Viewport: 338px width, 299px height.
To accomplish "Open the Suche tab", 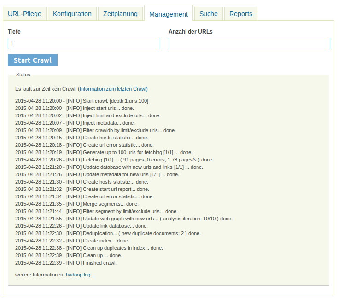I will tap(209, 14).
